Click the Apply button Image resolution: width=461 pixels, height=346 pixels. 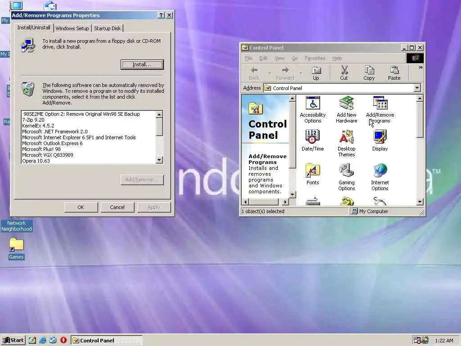pos(154,207)
